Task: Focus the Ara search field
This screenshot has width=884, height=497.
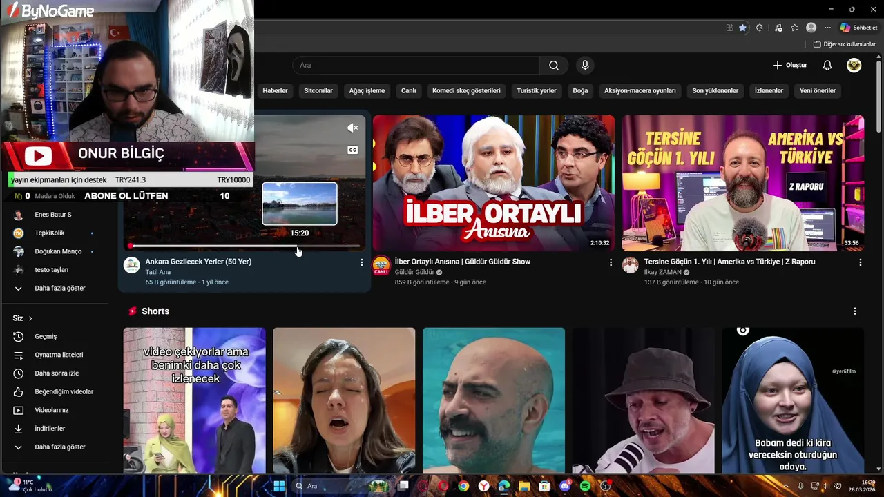Action: (x=416, y=66)
